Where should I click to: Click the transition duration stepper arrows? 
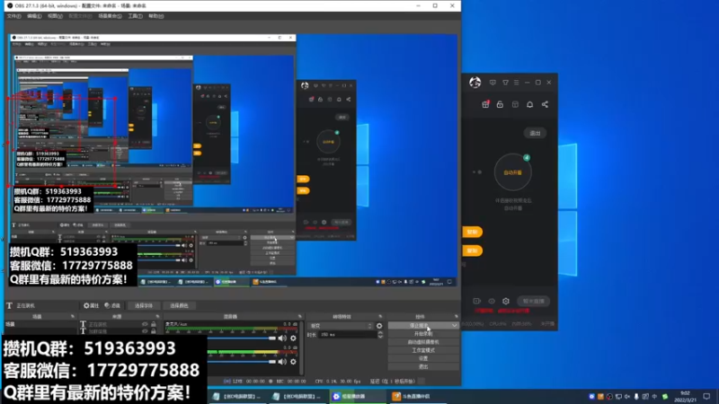380,335
